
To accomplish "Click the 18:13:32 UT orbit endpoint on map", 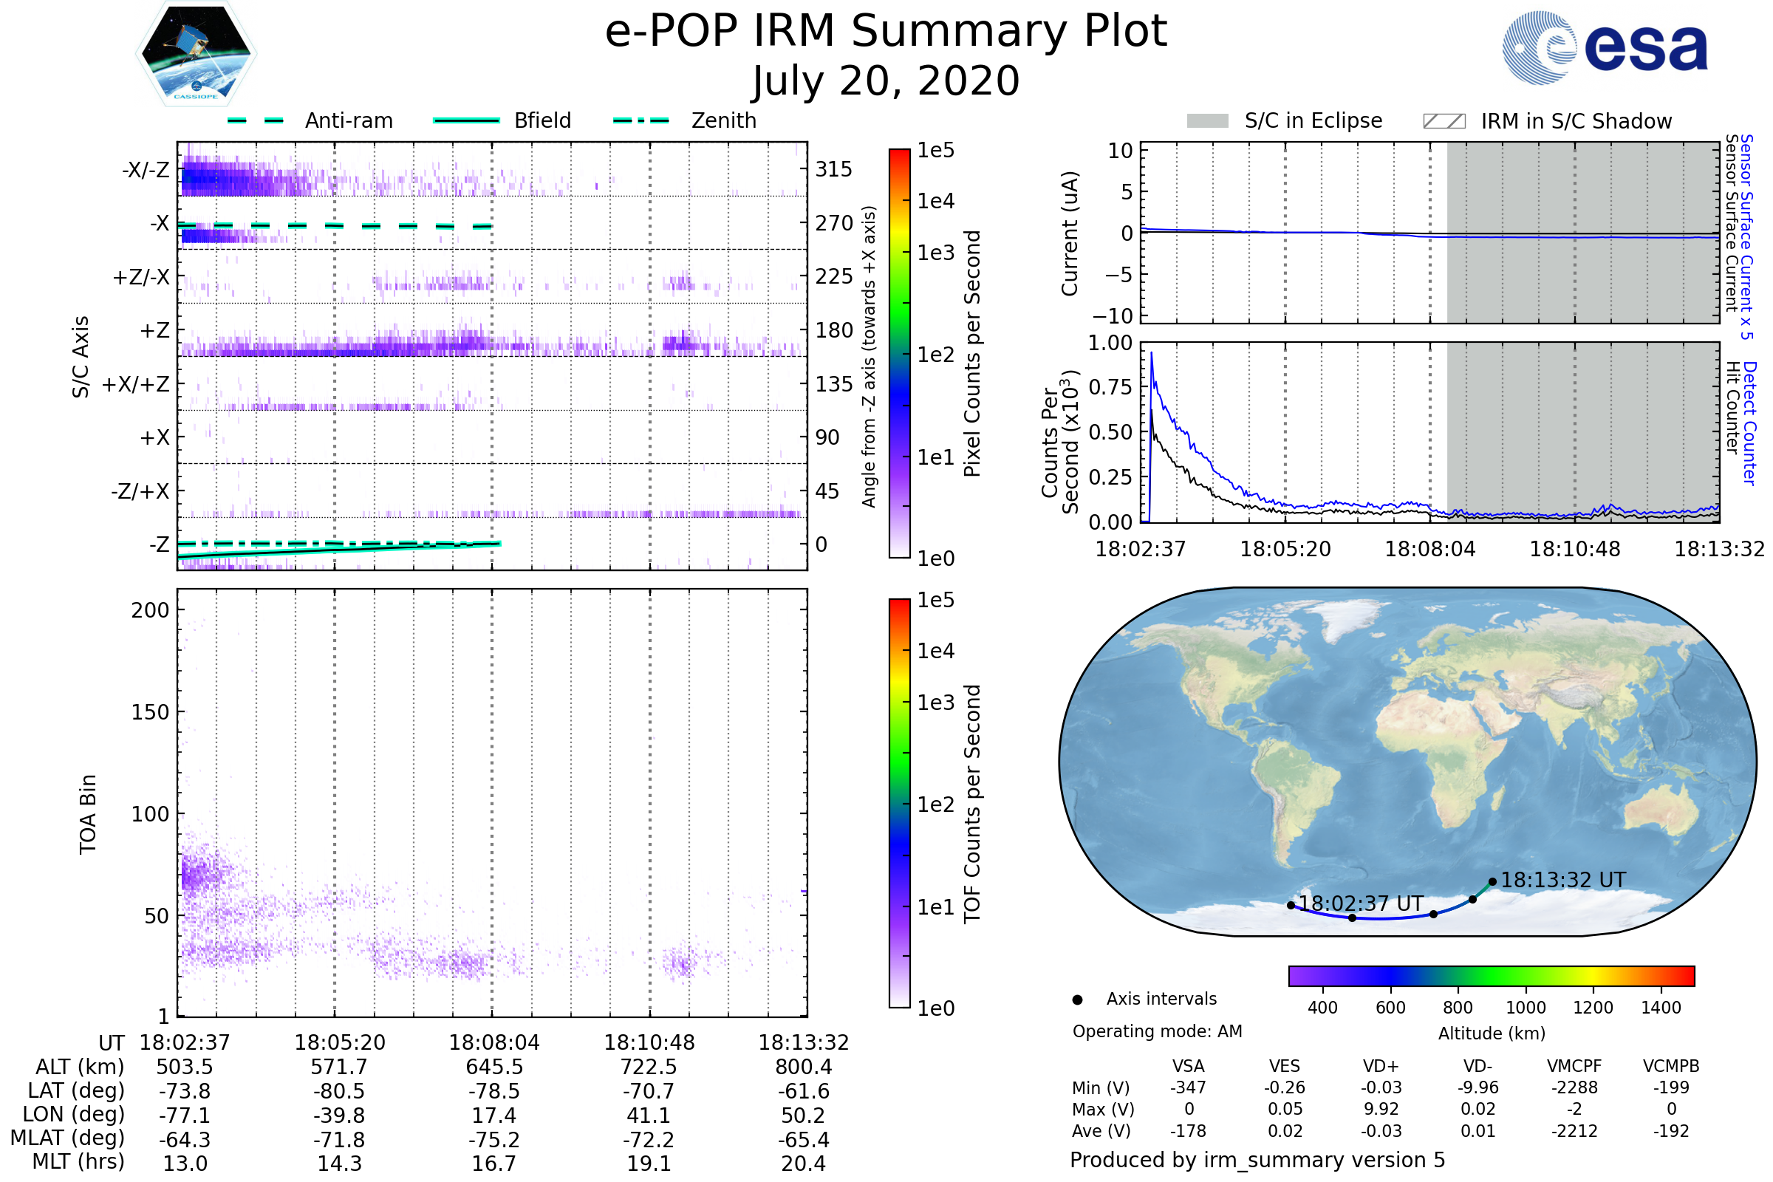I will click(1492, 882).
